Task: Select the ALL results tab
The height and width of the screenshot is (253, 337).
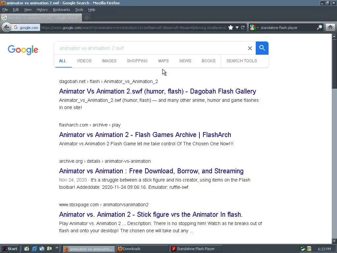Action: click(63, 61)
